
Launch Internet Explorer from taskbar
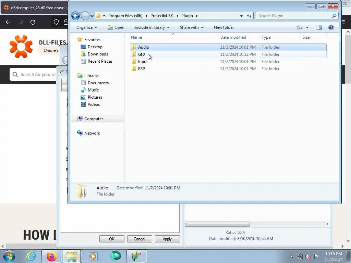pyautogui.click(x=31, y=256)
